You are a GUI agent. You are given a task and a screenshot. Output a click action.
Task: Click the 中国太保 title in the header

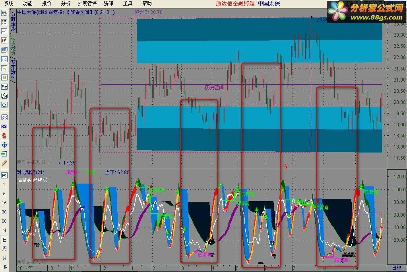[269, 3]
